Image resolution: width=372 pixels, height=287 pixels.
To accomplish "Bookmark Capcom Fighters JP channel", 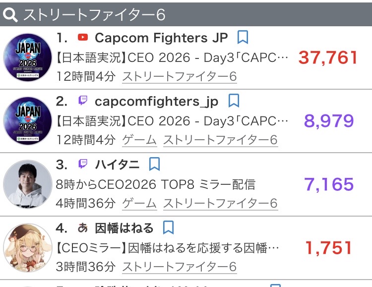I will pos(243,37).
